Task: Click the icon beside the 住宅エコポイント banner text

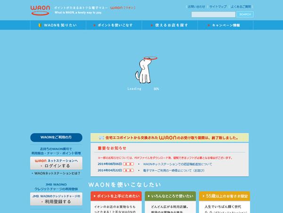Action: click(x=101, y=138)
